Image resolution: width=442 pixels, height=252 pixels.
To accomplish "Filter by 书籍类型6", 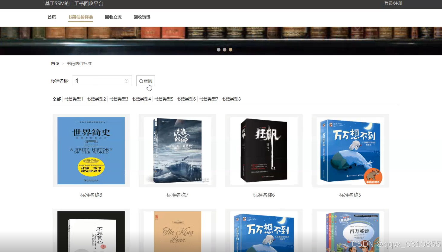I will pyautogui.click(x=186, y=99).
